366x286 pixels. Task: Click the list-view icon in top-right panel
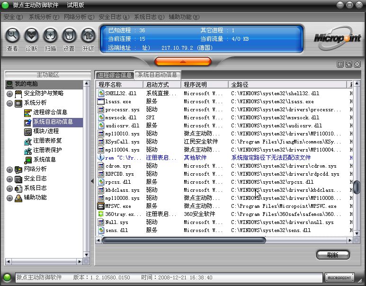340,64
